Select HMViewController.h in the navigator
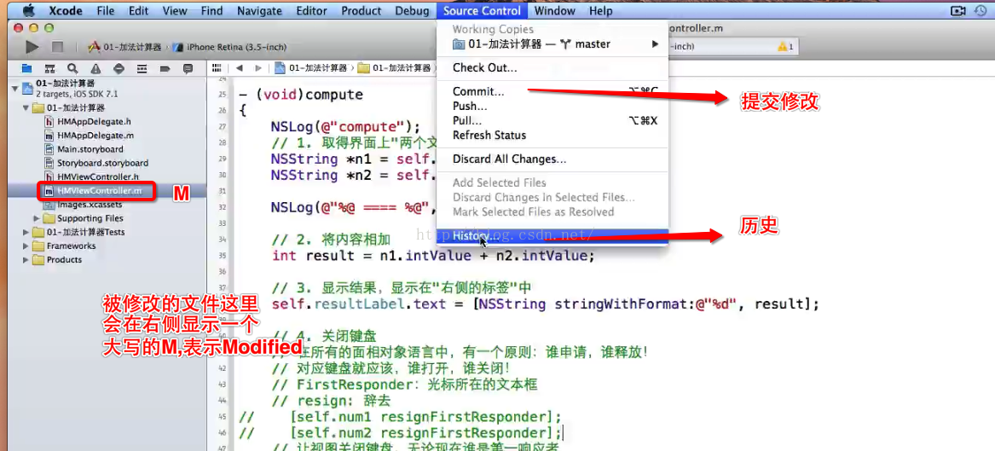Image resolution: width=995 pixels, height=451 pixels. [98, 177]
